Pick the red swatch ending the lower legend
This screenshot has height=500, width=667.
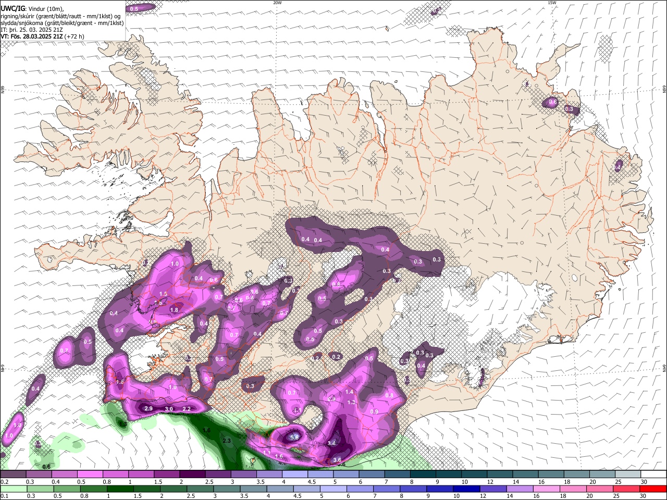(x=653, y=489)
